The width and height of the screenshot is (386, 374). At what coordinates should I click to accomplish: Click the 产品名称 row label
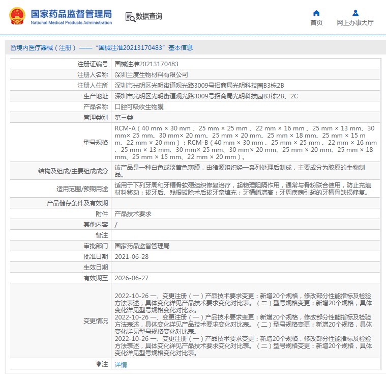pyautogui.click(x=96, y=107)
